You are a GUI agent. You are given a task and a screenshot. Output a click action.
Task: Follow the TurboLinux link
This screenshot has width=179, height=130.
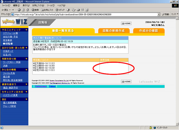(x=40, y=86)
